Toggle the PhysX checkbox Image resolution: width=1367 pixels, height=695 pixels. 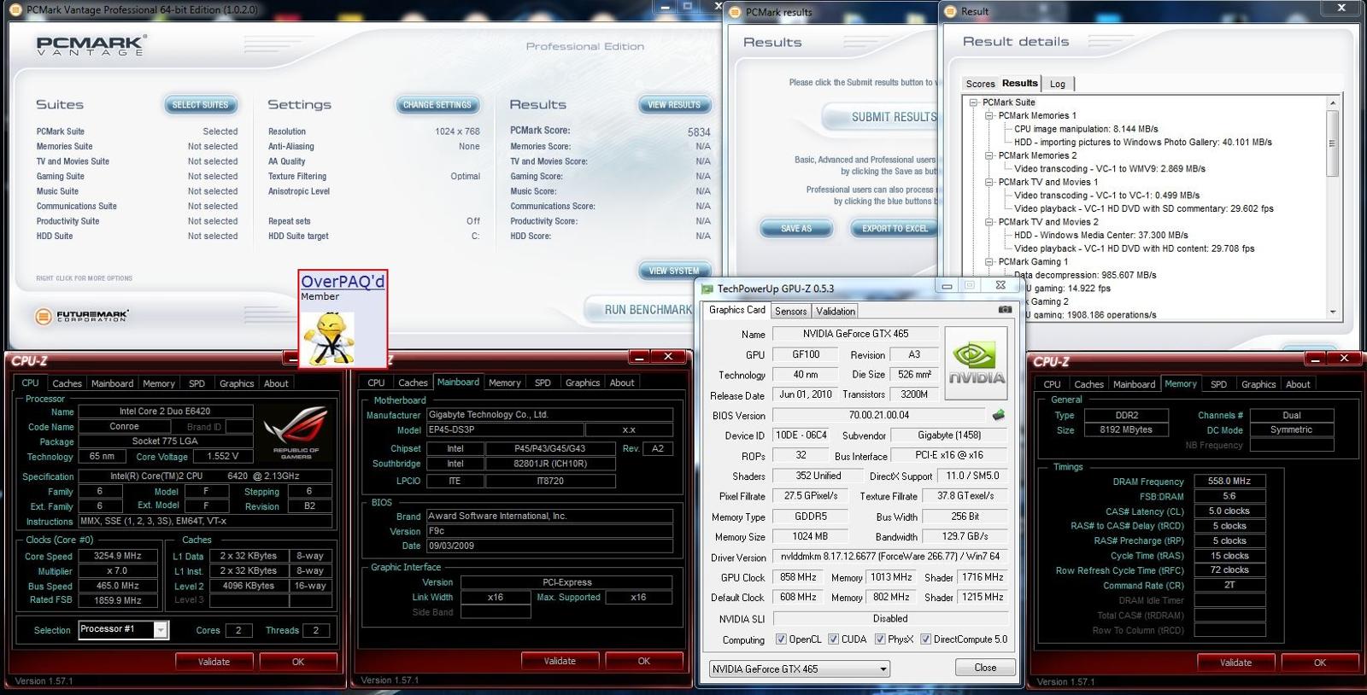pyautogui.click(x=880, y=639)
